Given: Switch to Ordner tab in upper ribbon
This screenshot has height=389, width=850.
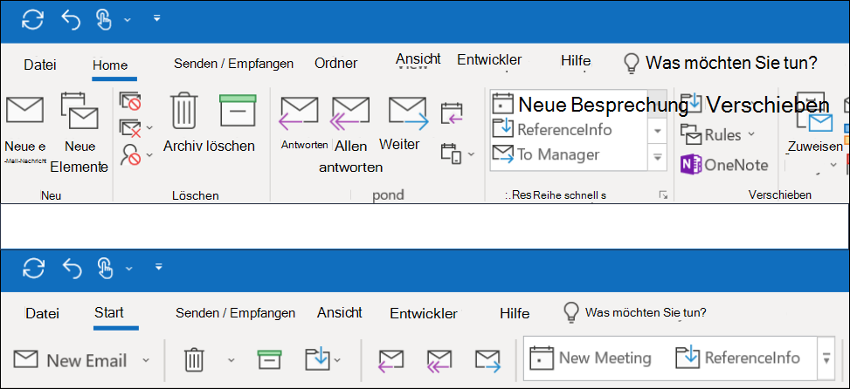Looking at the screenshot, I should pos(336,64).
